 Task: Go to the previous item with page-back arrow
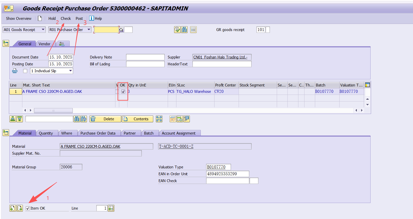(12, 208)
